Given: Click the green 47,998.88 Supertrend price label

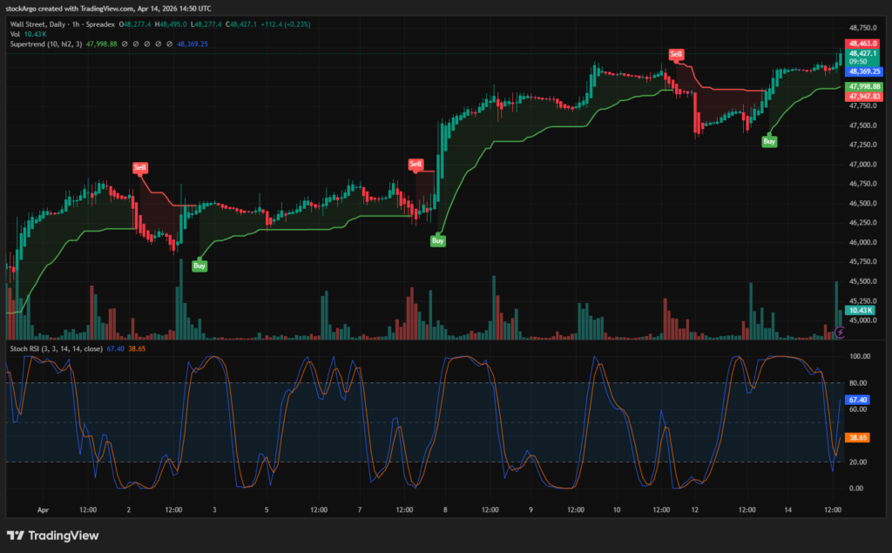Looking at the screenshot, I should pos(863,87).
